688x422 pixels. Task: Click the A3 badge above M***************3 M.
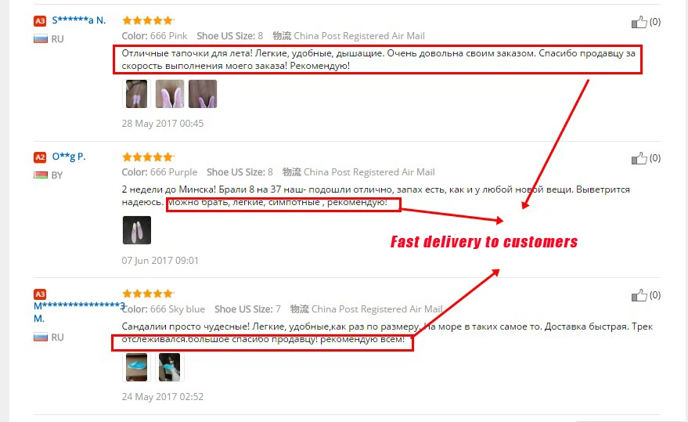(x=40, y=294)
